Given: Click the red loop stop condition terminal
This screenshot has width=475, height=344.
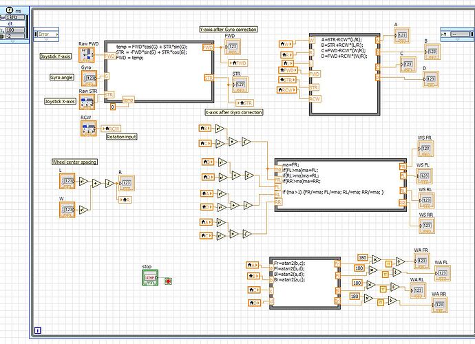Looking at the screenshot, I should point(169,281).
